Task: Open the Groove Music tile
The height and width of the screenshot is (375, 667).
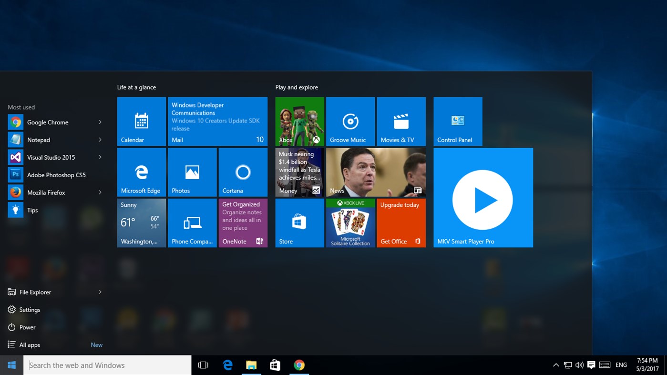Action: click(350, 121)
